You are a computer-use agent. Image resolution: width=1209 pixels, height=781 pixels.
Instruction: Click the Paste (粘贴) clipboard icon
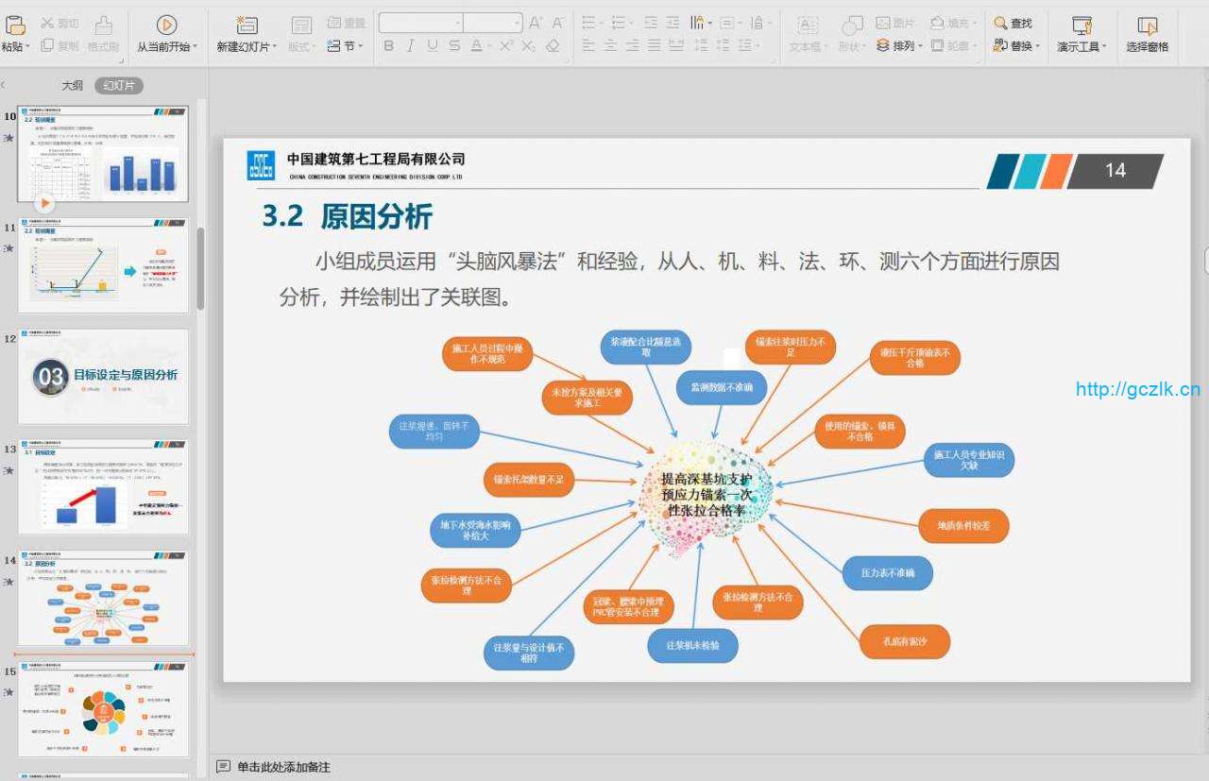pyautogui.click(x=14, y=26)
